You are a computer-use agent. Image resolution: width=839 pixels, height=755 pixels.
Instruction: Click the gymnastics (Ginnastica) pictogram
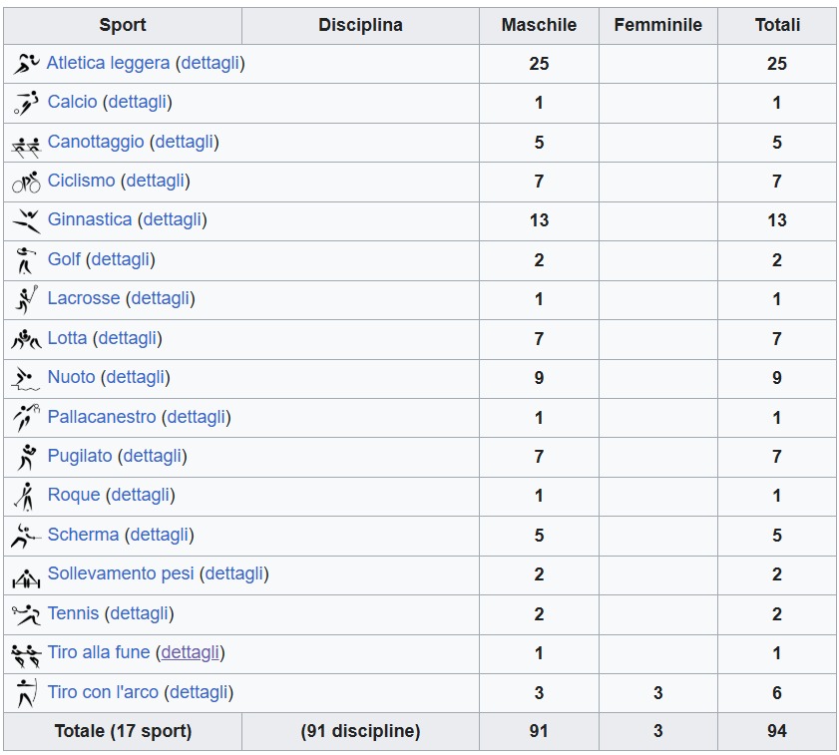(x=26, y=221)
